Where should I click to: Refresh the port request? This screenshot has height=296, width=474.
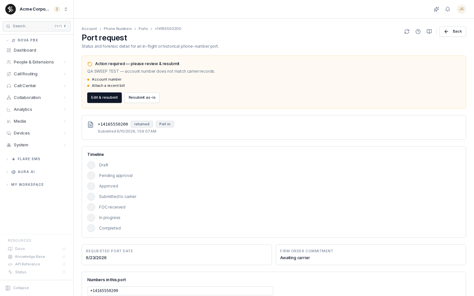tap(407, 32)
